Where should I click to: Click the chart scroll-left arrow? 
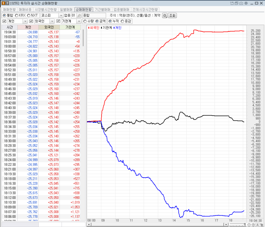89,224
